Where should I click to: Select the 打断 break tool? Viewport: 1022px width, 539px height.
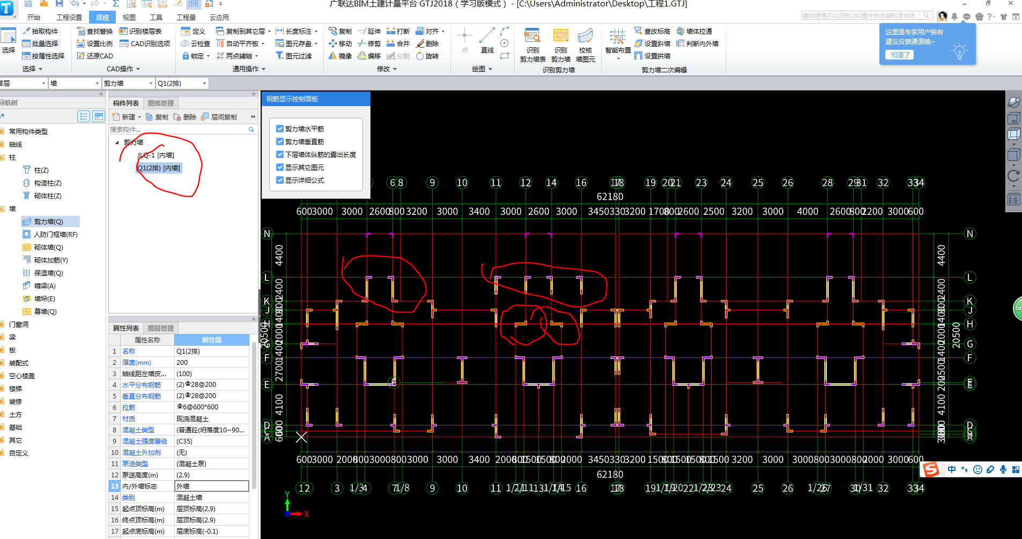pyautogui.click(x=398, y=31)
